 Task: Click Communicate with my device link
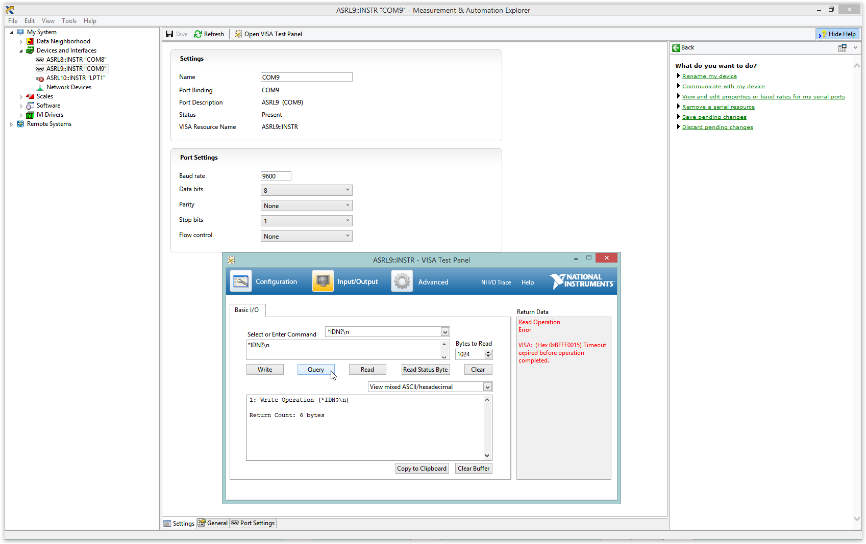click(723, 87)
